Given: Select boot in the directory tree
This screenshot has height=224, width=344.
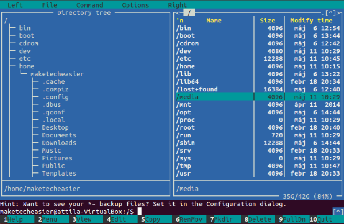Looking at the screenshot, I should pos(26,36).
